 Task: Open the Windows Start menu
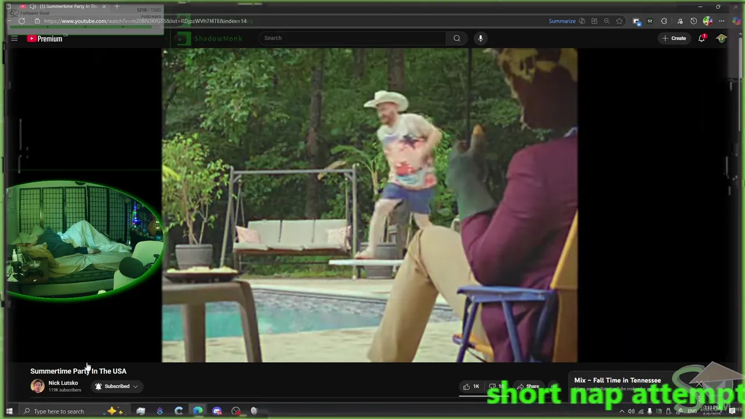click(x=9, y=411)
